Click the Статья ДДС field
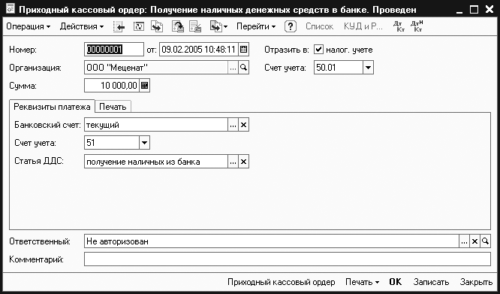This screenshot has height=294, width=500. (x=156, y=162)
